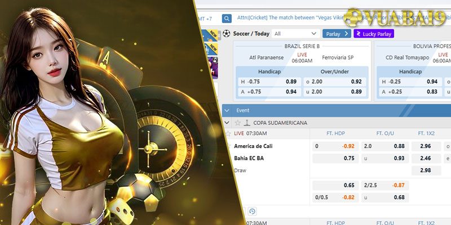451x225 pixels.
Task: Click the Bahia EC BA team name
Action: pyautogui.click(x=249, y=158)
